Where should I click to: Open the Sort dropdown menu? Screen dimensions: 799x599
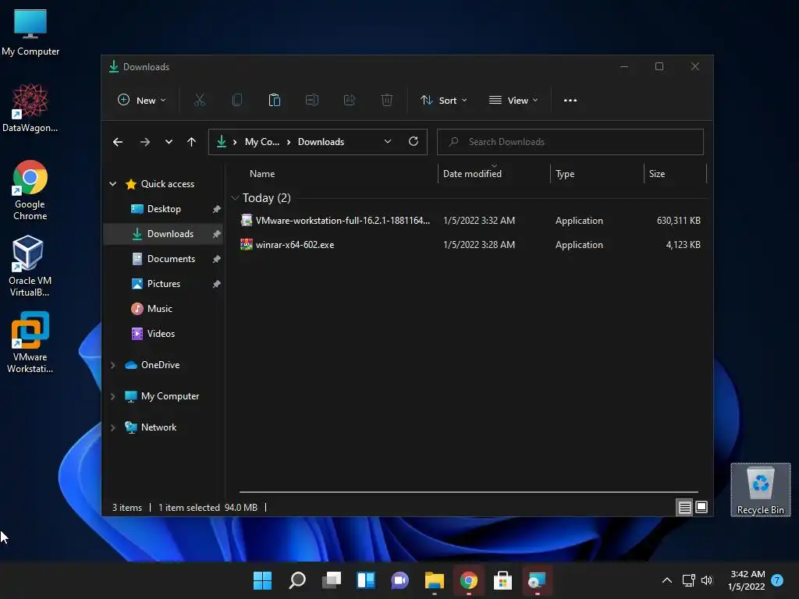(x=443, y=101)
